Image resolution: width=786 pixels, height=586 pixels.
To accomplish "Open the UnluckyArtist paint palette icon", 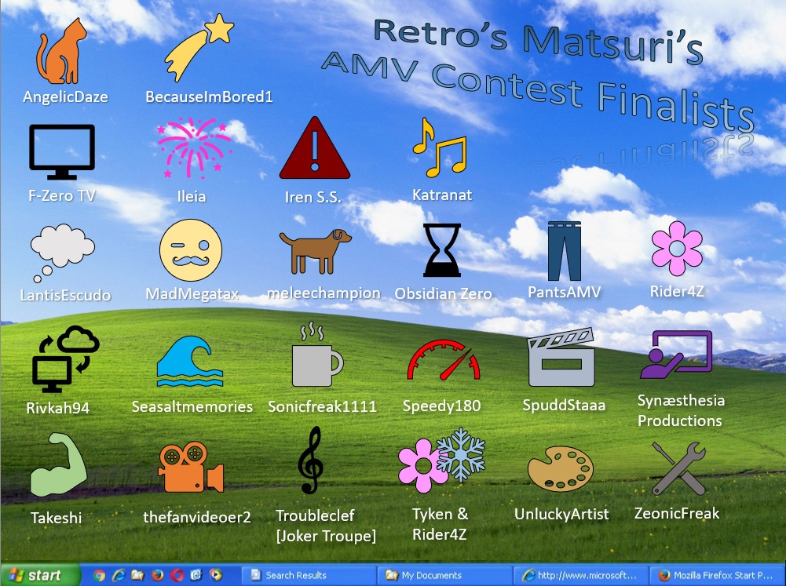I will [561, 468].
